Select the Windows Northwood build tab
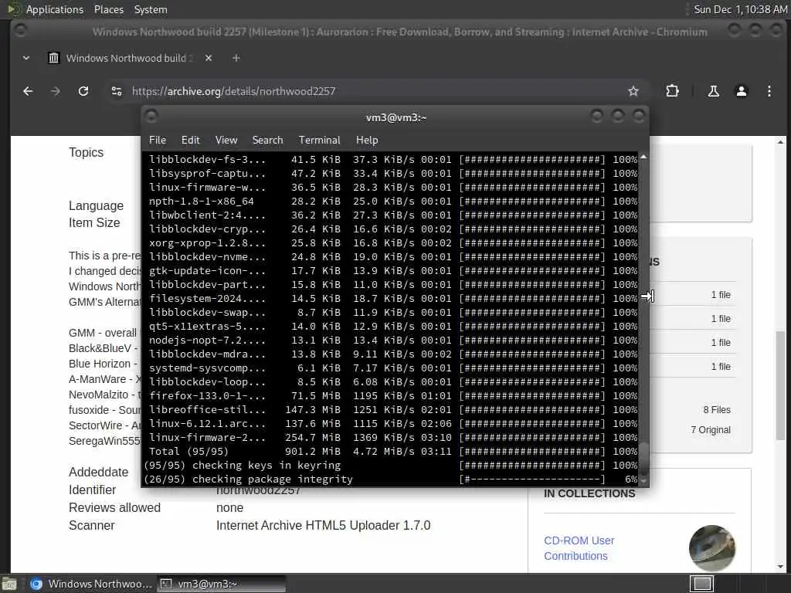This screenshot has width=791, height=593. pos(121,58)
